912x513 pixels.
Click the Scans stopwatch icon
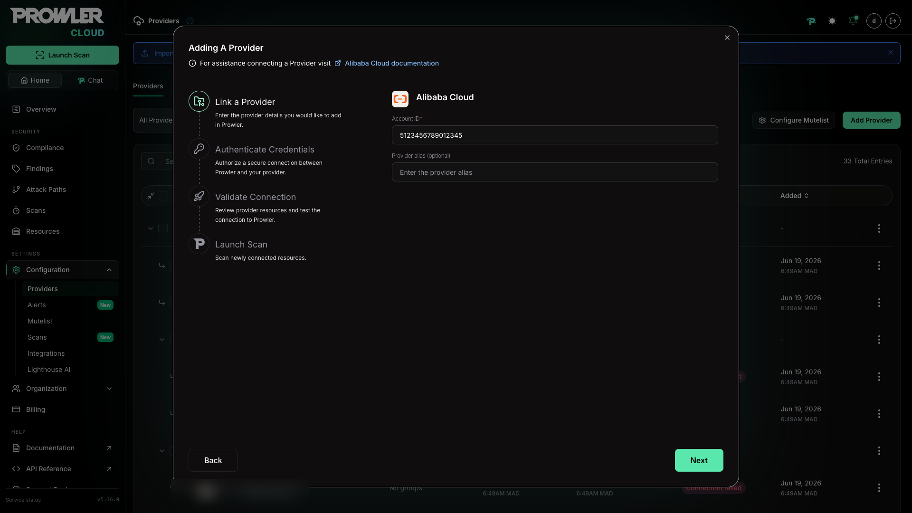(x=16, y=210)
